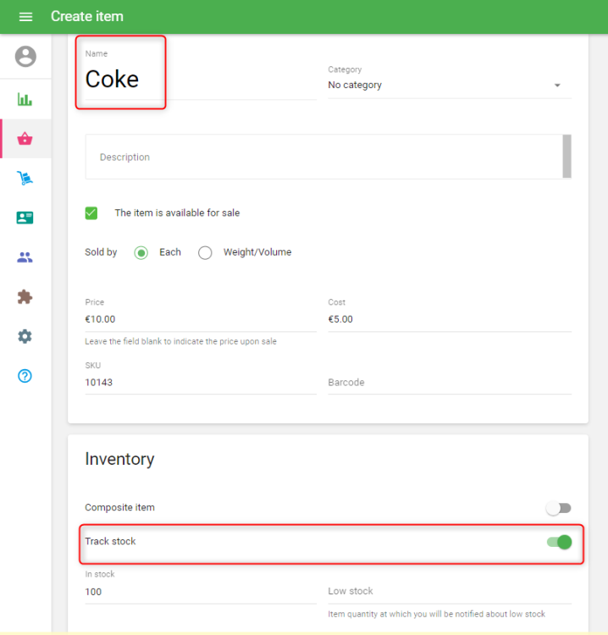Select the Each sold by option
The height and width of the screenshot is (635, 608).
(141, 252)
